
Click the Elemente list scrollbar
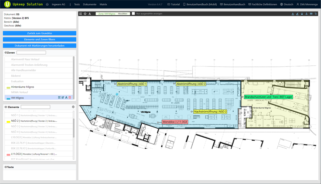click(74, 128)
